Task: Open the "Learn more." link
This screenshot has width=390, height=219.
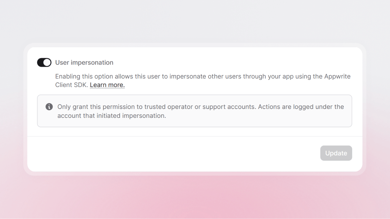Action: tap(107, 85)
